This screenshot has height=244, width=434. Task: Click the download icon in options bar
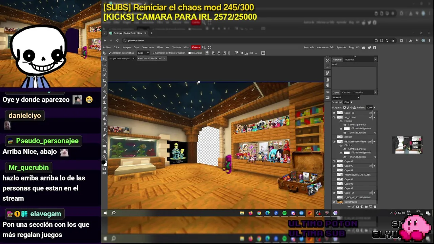(207, 53)
